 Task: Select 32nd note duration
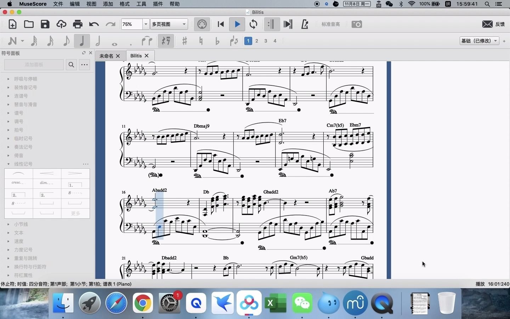34,41
